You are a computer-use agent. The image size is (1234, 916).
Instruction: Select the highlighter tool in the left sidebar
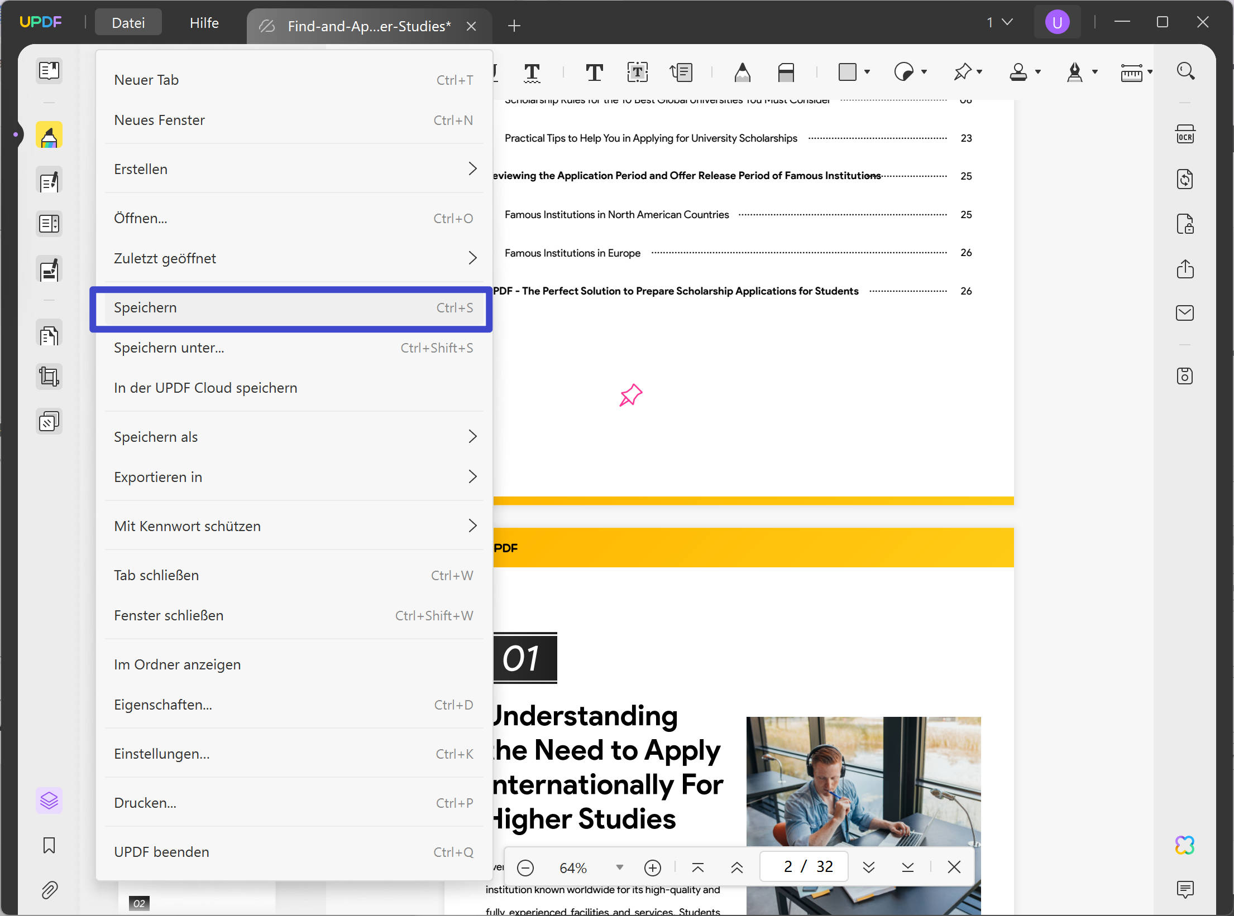tap(49, 134)
